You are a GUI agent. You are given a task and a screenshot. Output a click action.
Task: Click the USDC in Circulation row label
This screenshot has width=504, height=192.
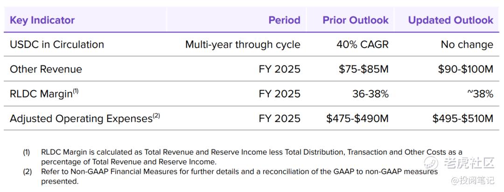[x=57, y=45]
